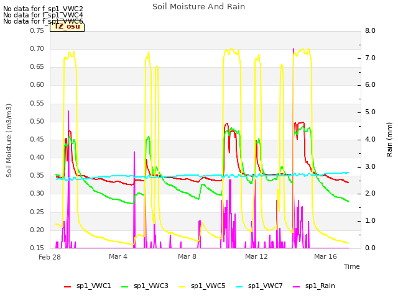Click the sp1_VWC7 legend label
Image resolution: width=398 pixels, height=298 pixels.
point(266,286)
